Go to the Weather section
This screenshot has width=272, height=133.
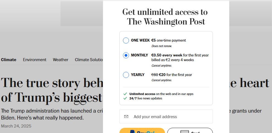point(61,60)
